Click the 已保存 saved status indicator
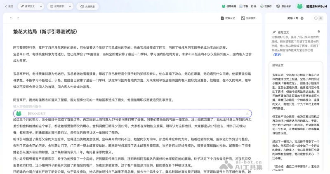Screen dimensions: 330x174 click(x=266, y=6)
